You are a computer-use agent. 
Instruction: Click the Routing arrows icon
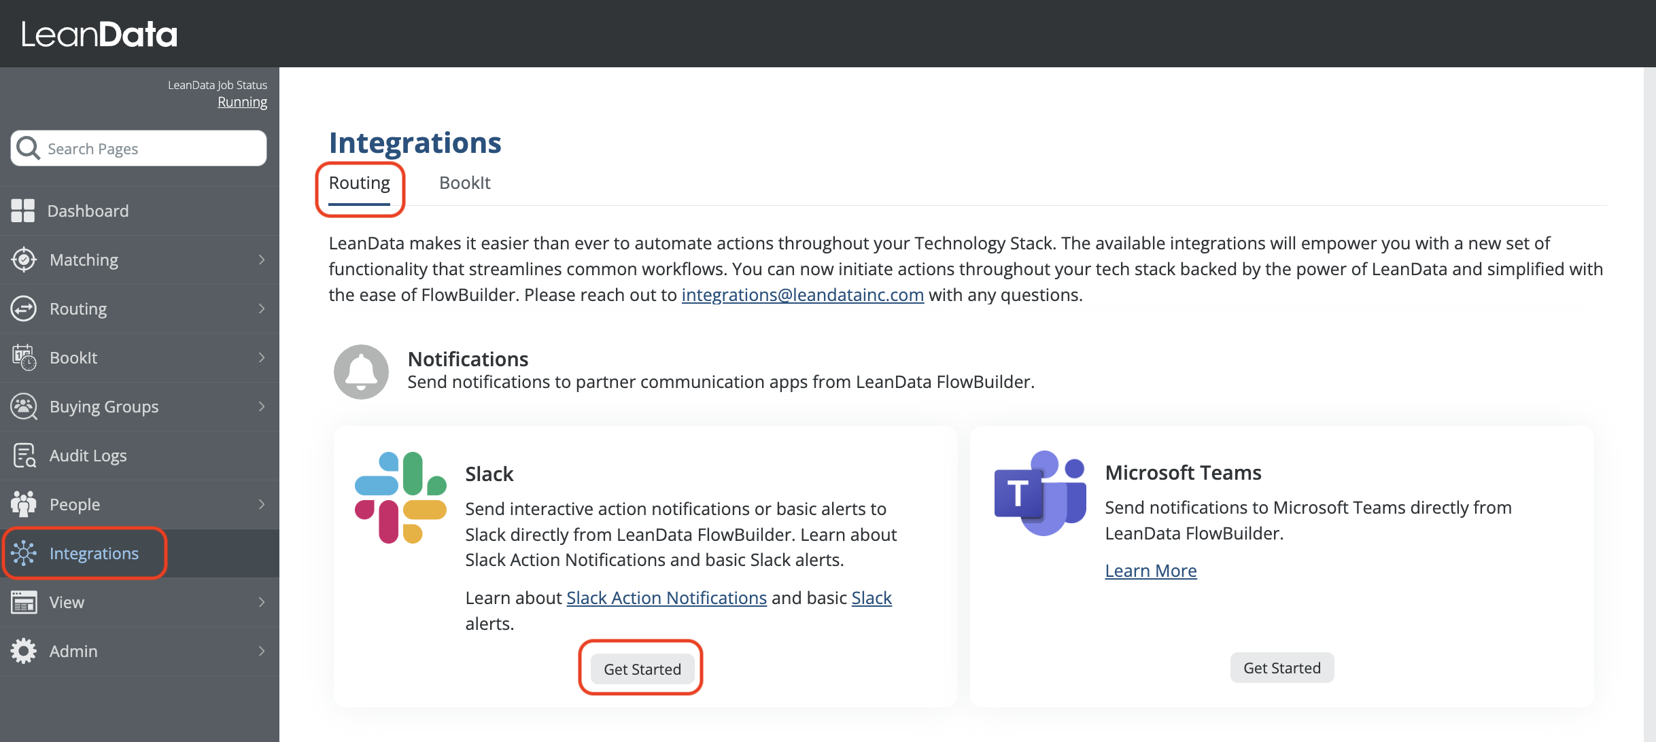(x=24, y=308)
